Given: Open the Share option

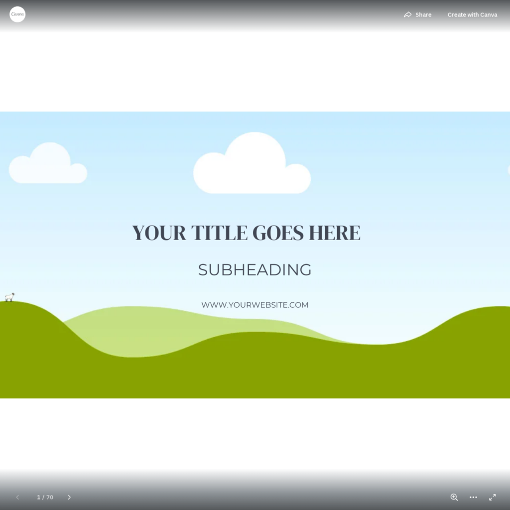Looking at the screenshot, I should tap(418, 14).
